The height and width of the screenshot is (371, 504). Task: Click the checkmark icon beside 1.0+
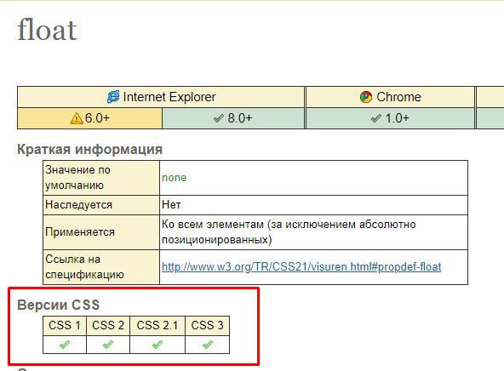click(376, 118)
